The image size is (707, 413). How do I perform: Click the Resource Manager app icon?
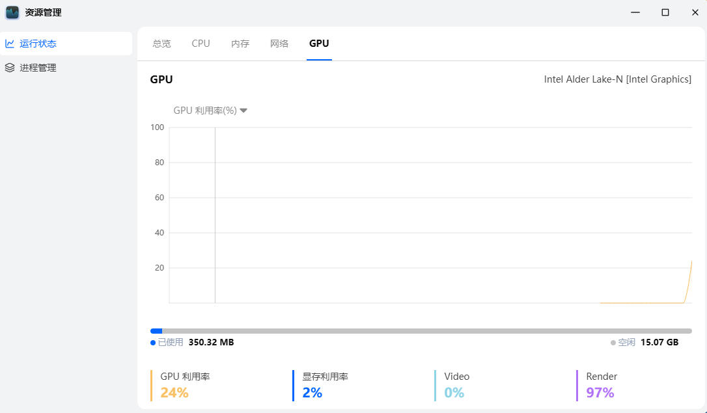point(12,12)
